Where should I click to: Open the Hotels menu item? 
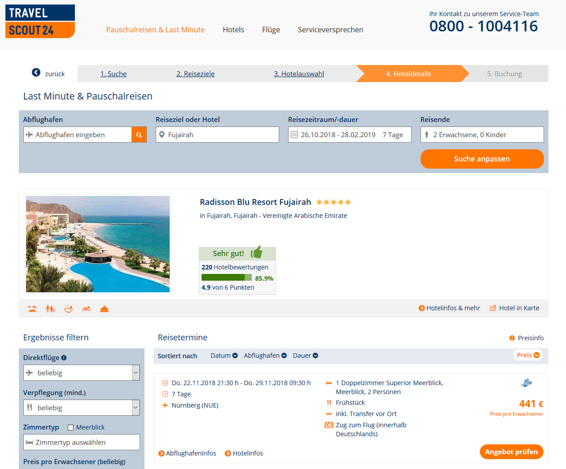pos(233,30)
